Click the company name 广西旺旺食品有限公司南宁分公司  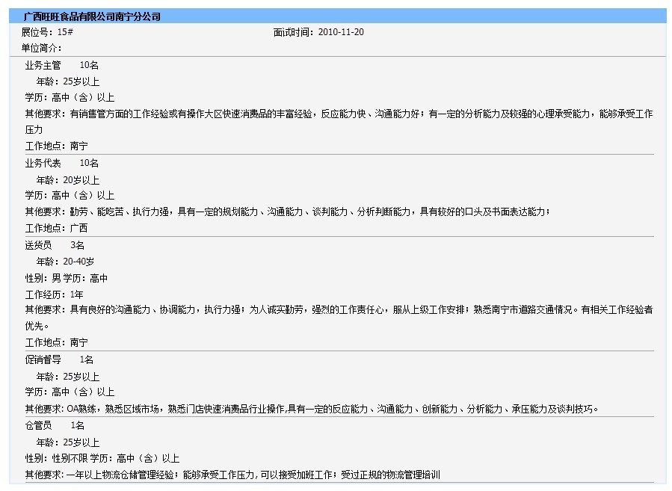point(92,16)
